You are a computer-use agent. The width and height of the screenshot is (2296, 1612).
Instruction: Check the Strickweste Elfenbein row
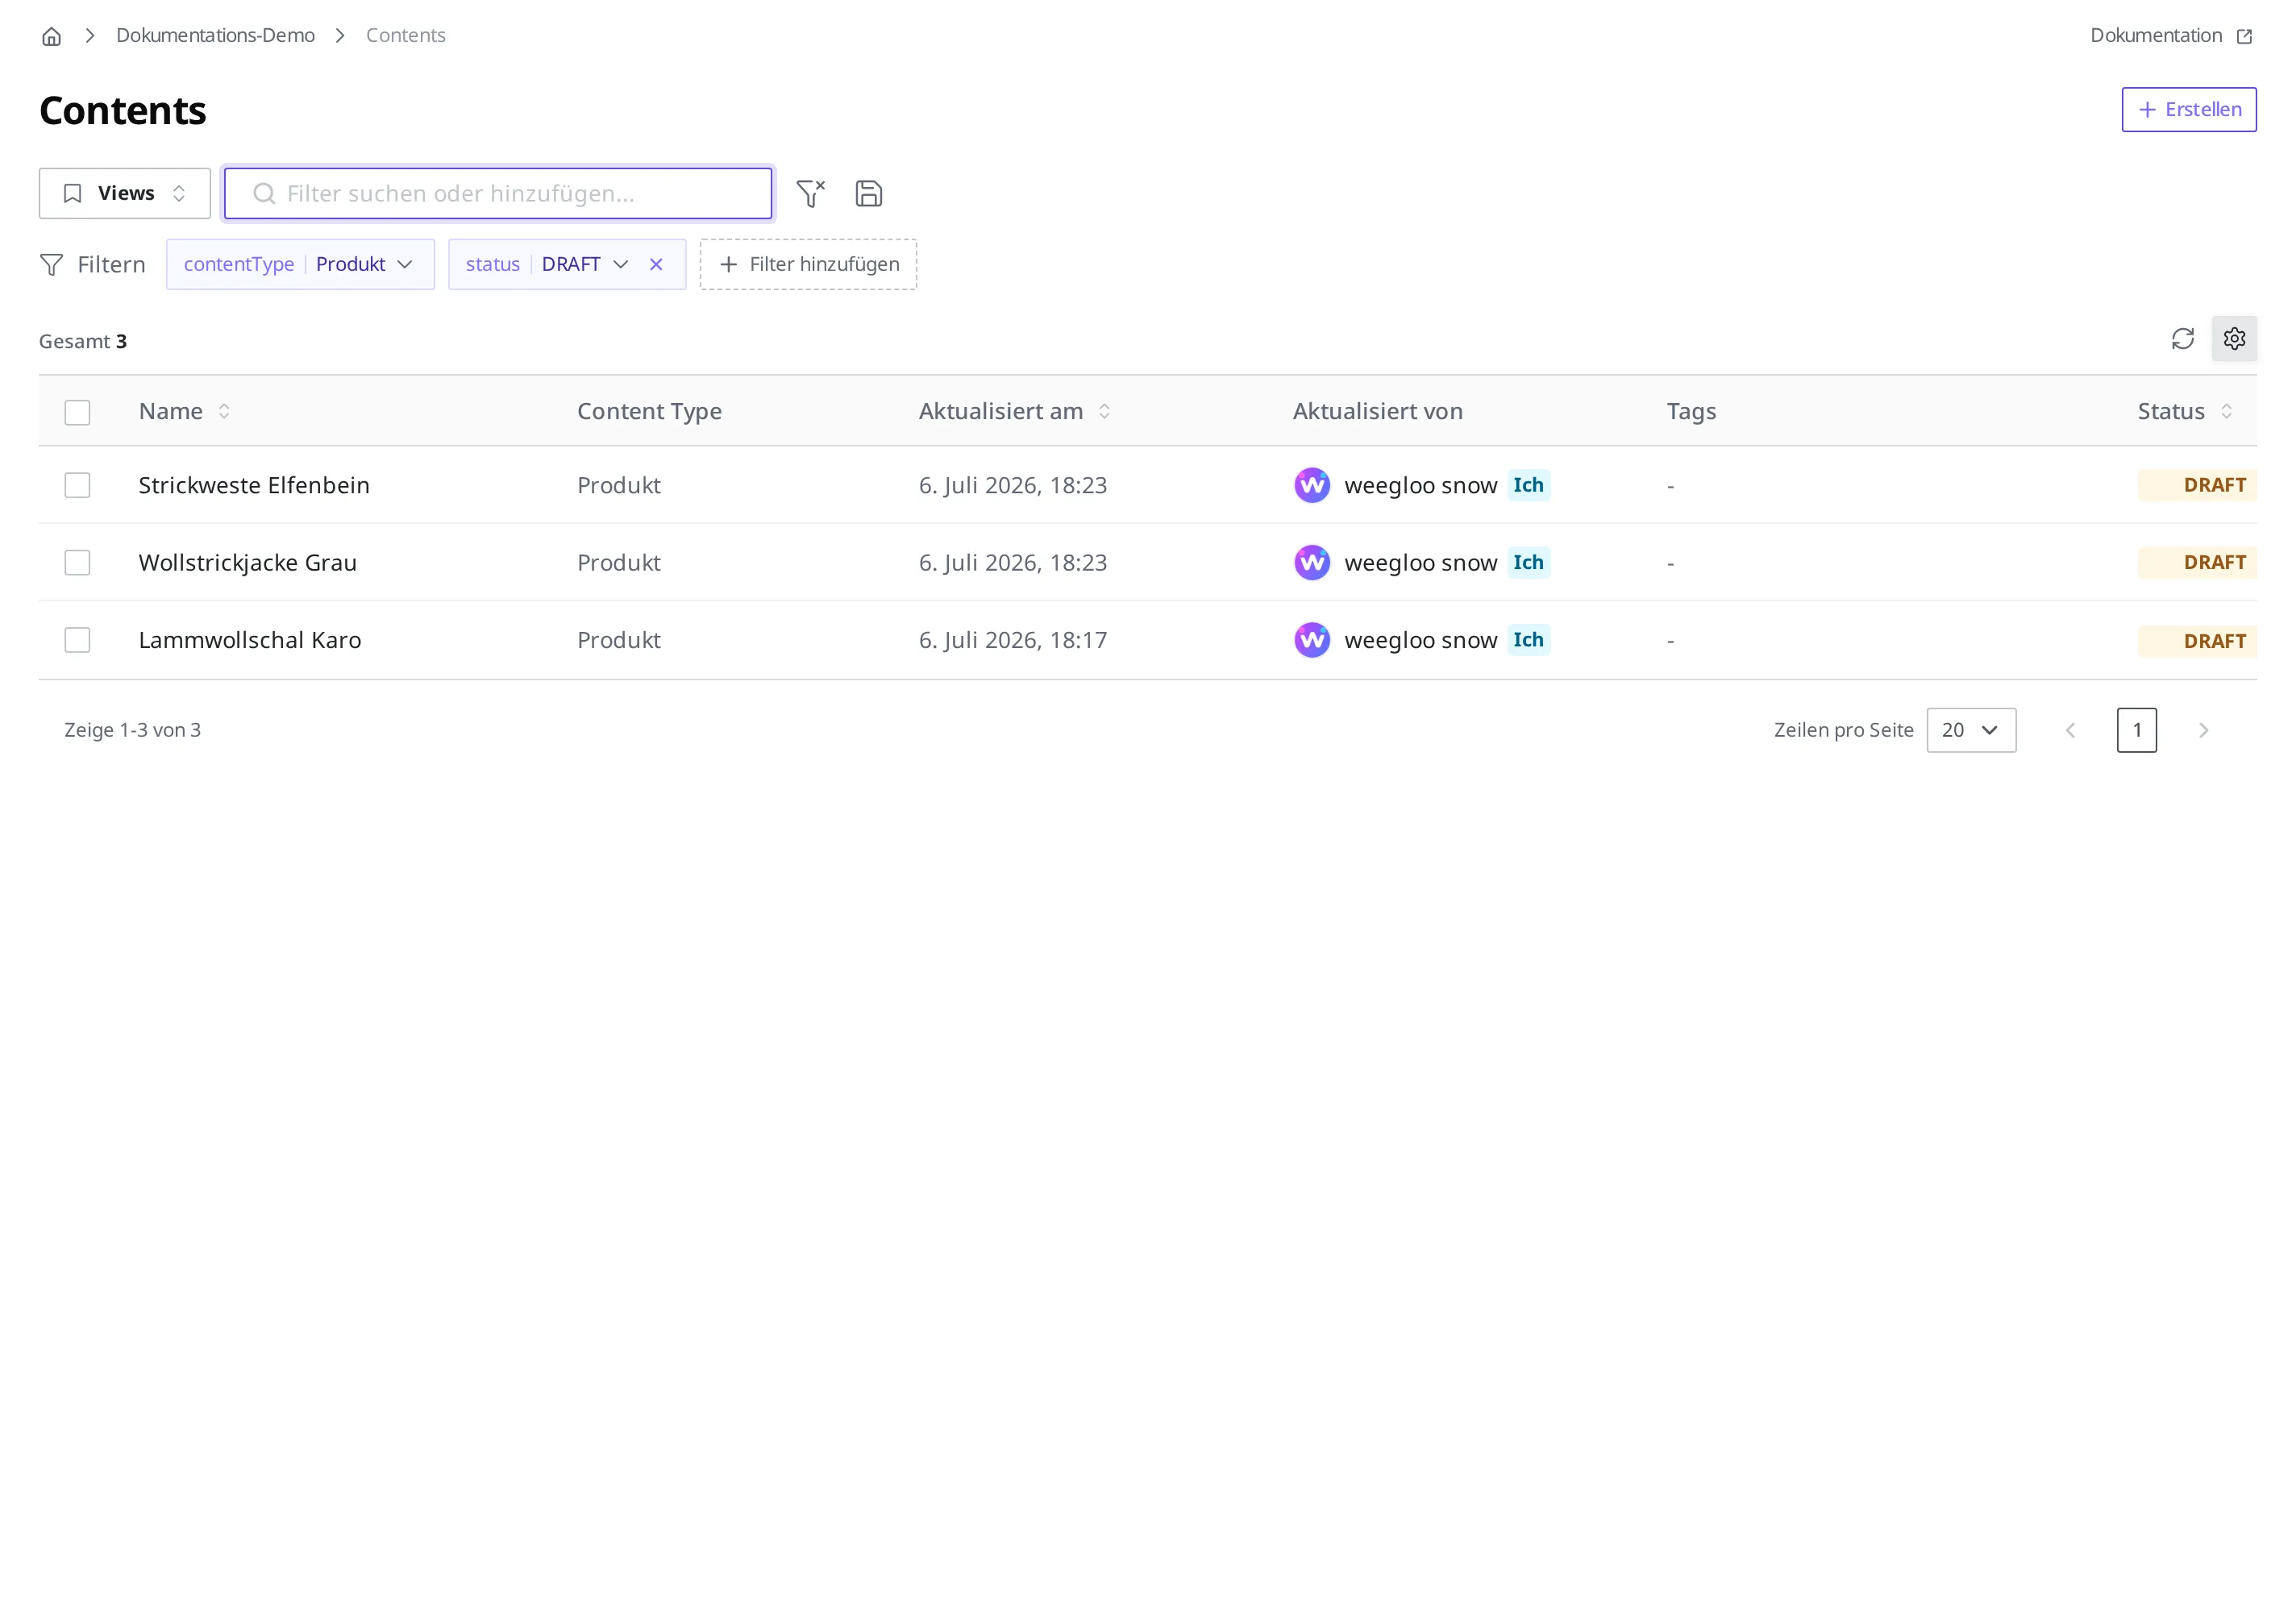pyautogui.click(x=77, y=485)
